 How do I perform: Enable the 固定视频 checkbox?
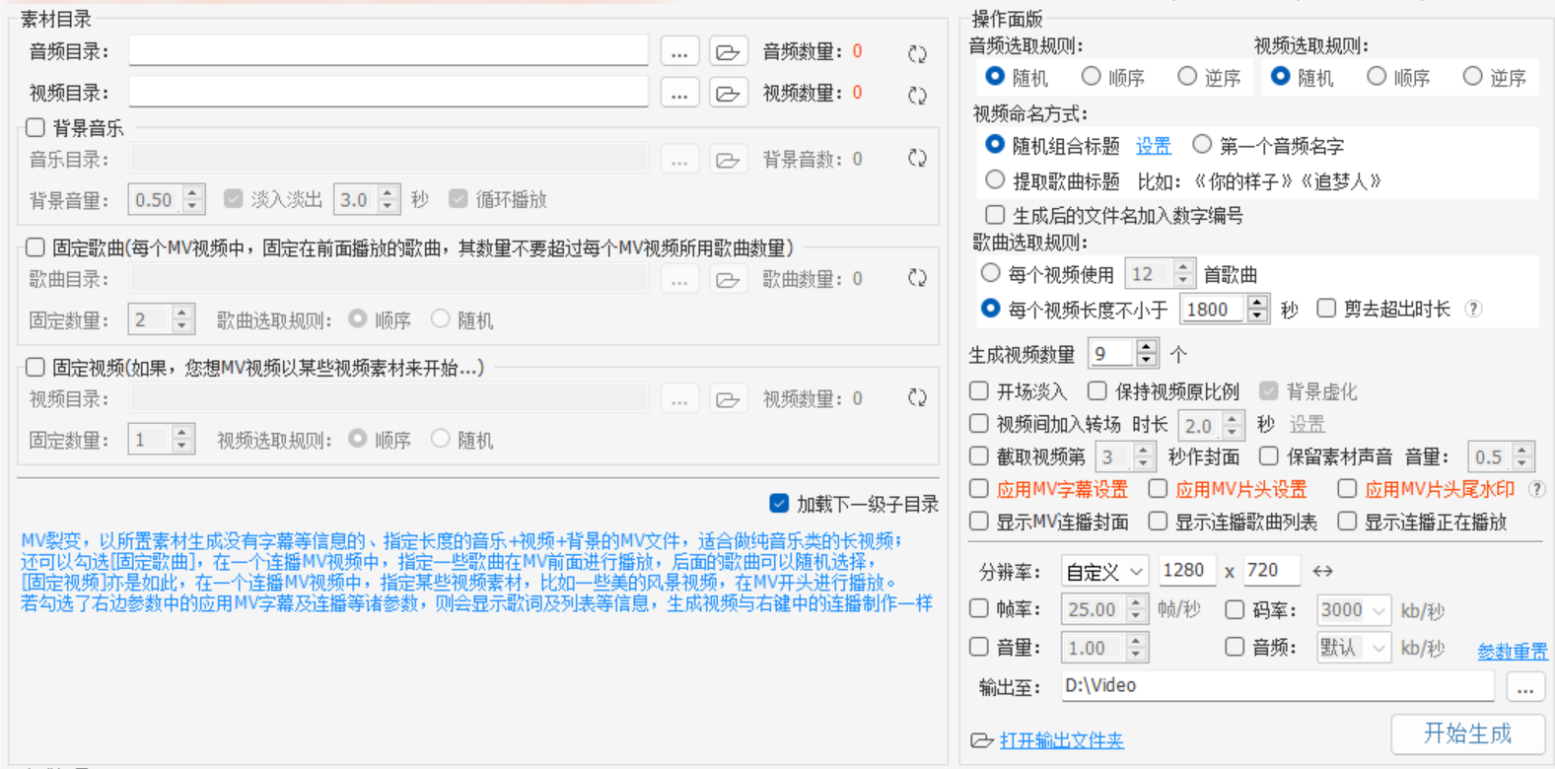35,367
